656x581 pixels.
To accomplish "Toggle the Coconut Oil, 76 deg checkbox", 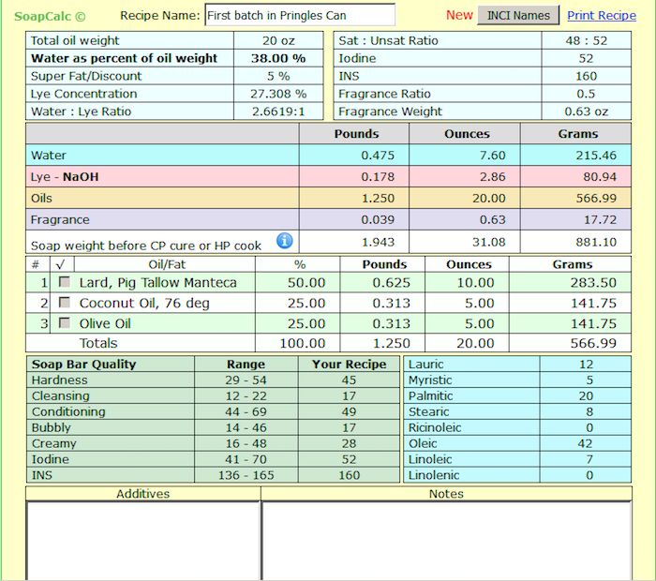I will 65,303.
